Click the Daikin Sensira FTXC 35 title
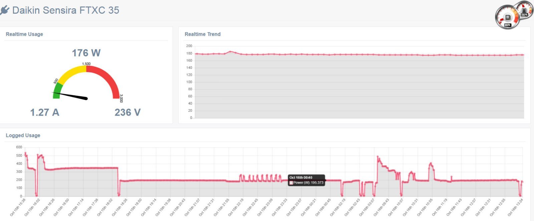The width and height of the screenshot is (534, 221). [66, 10]
